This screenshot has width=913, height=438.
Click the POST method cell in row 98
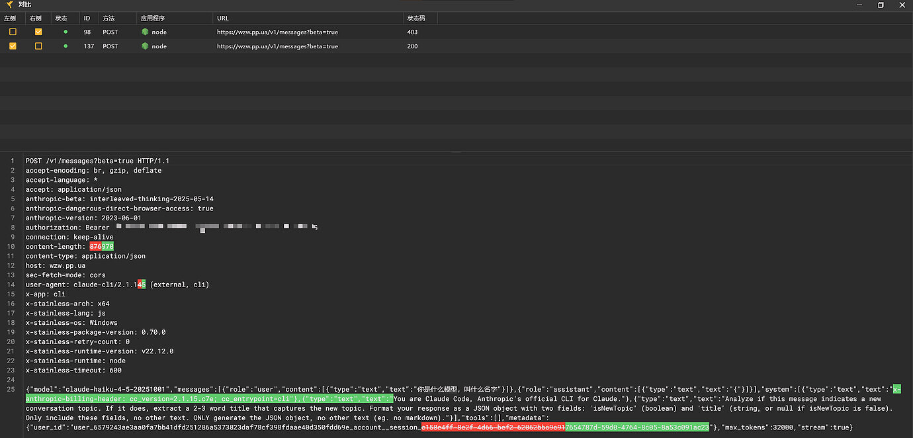(x=110, y=32)
